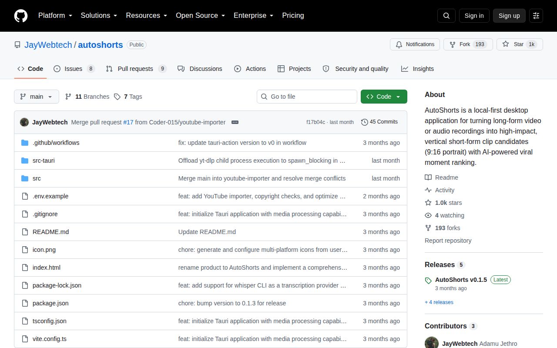The image size is (557, 348).
Task: Open the Platform dropdown menu
Action: [55, 16]
